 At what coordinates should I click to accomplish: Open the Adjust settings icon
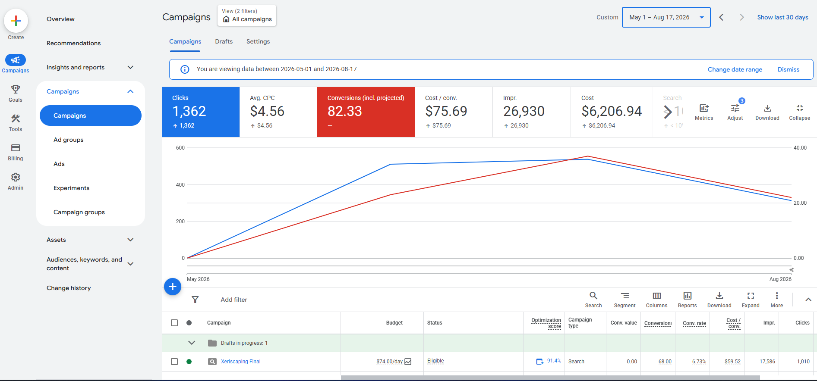pos(735,108)
